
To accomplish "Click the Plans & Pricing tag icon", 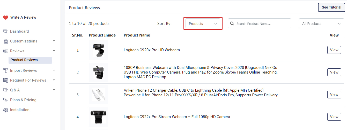I will [6, 100].
